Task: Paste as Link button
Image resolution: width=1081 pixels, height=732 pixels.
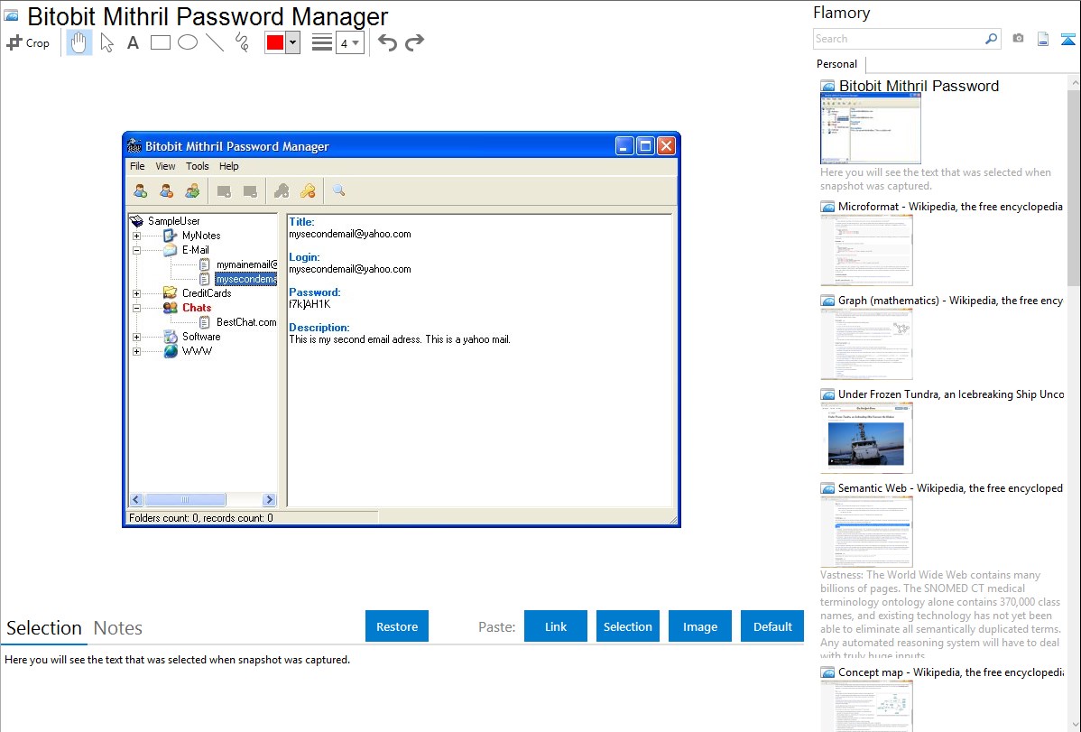Action: coord(556,626)
